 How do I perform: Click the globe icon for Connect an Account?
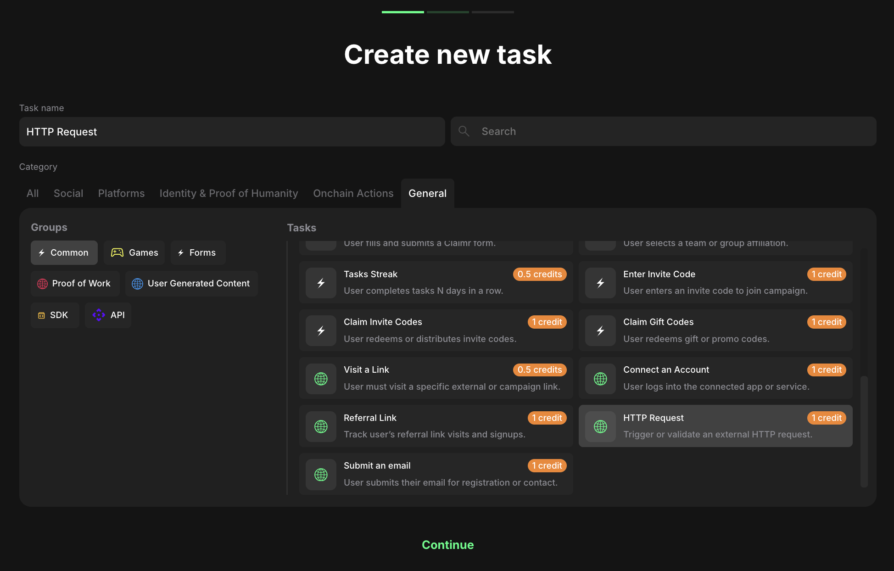[600, 379]
